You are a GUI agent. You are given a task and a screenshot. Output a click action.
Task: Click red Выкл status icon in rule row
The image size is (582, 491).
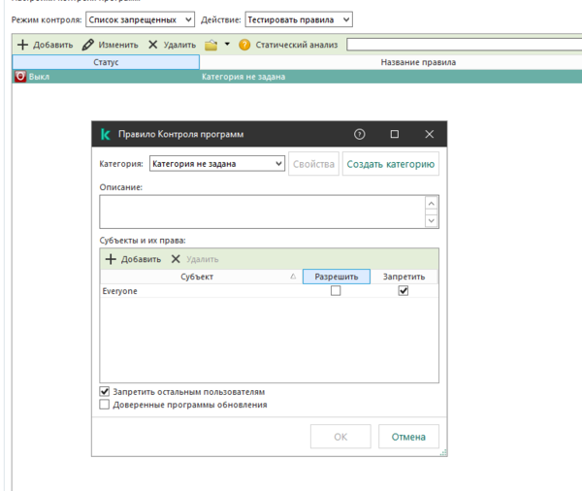click(20, 77)
